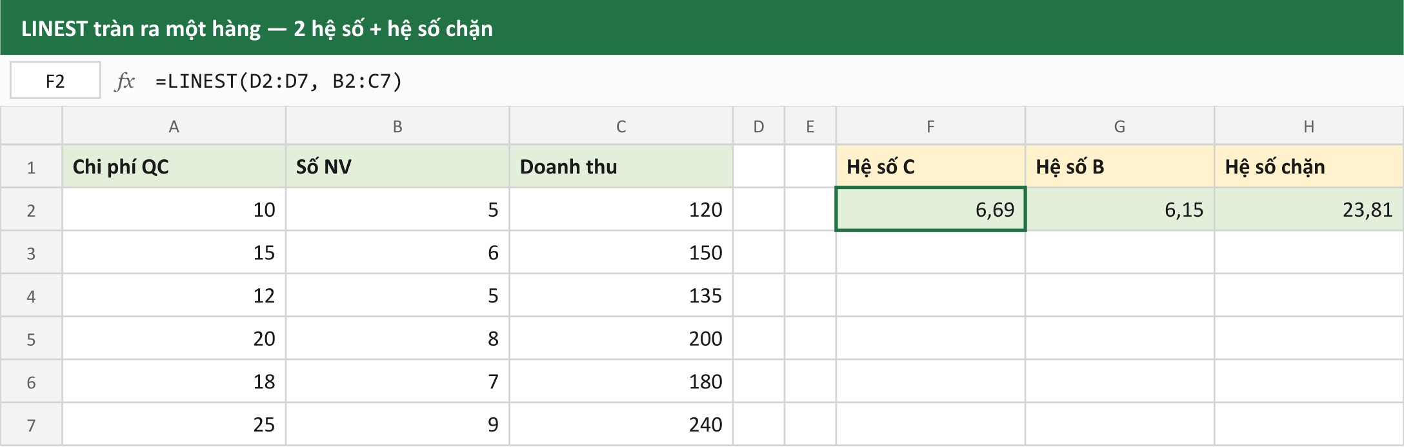
Task: Click the Name Box showing F2
Action: pos(55,81)
